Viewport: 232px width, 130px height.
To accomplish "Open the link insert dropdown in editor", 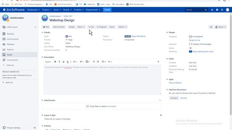I will [x=82, y=62].
